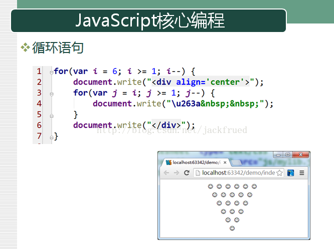
Task: Click the 循环语句 heading
Action: 58,47
